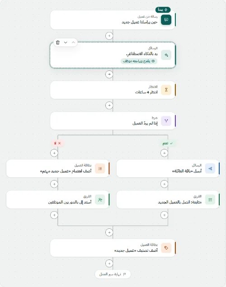Select the نعم branch label
226x287 pixels.
[168, 143]
